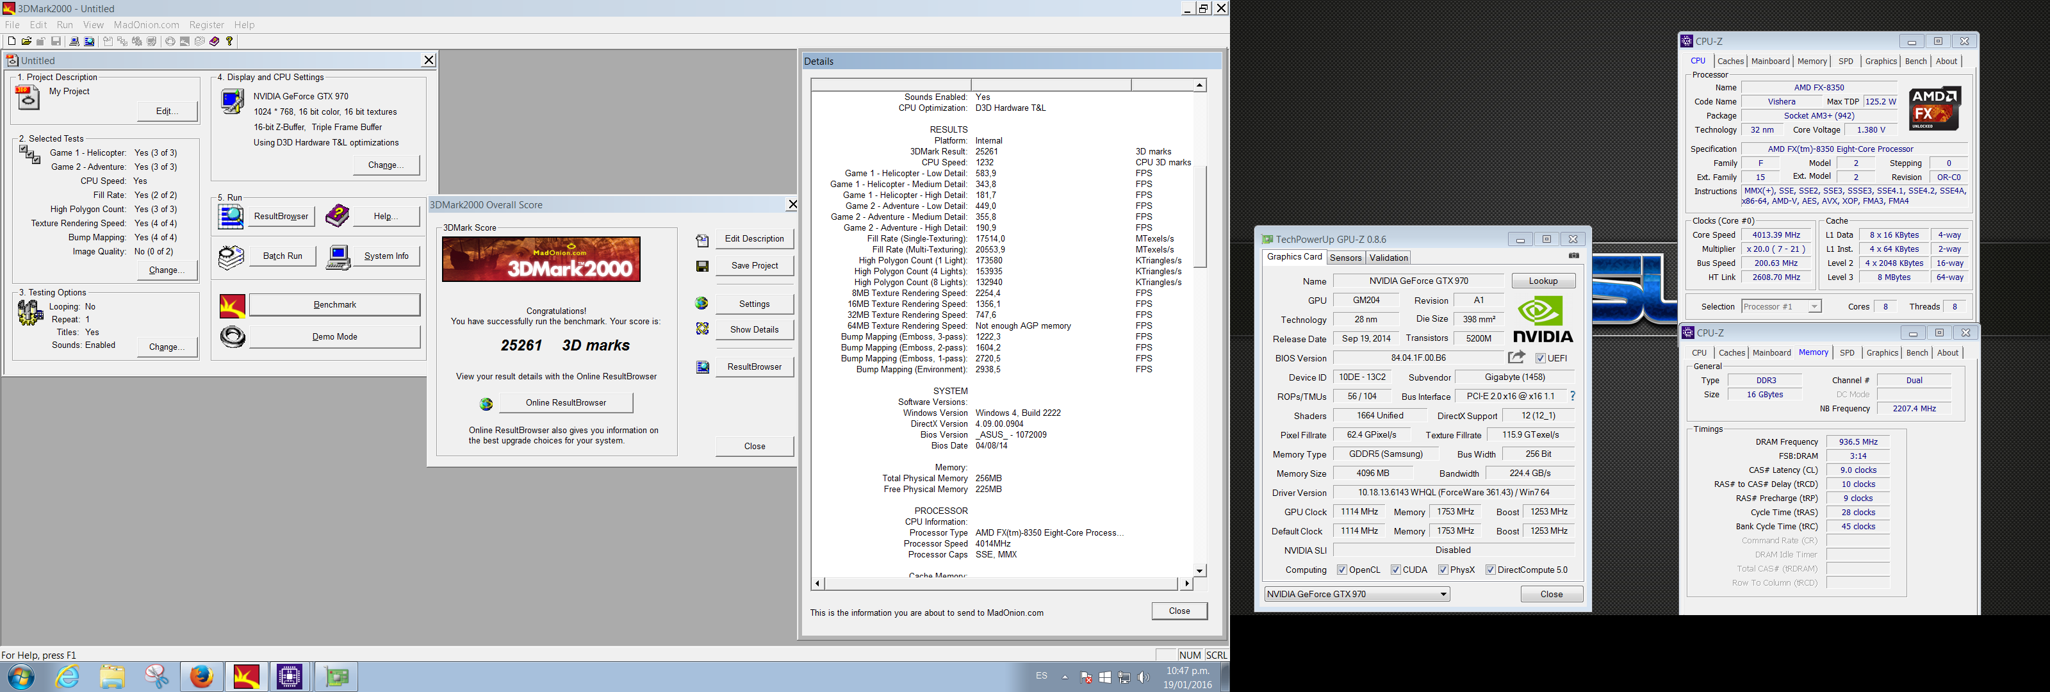Click the Batch Run stack icon
The height and width of the screenshot is (692, 2050).
click(x=231, y=257)
